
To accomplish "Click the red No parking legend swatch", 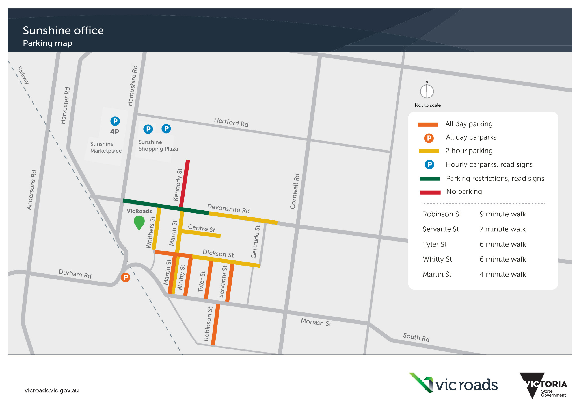I will pyautogui.click(x=430, y=192).
